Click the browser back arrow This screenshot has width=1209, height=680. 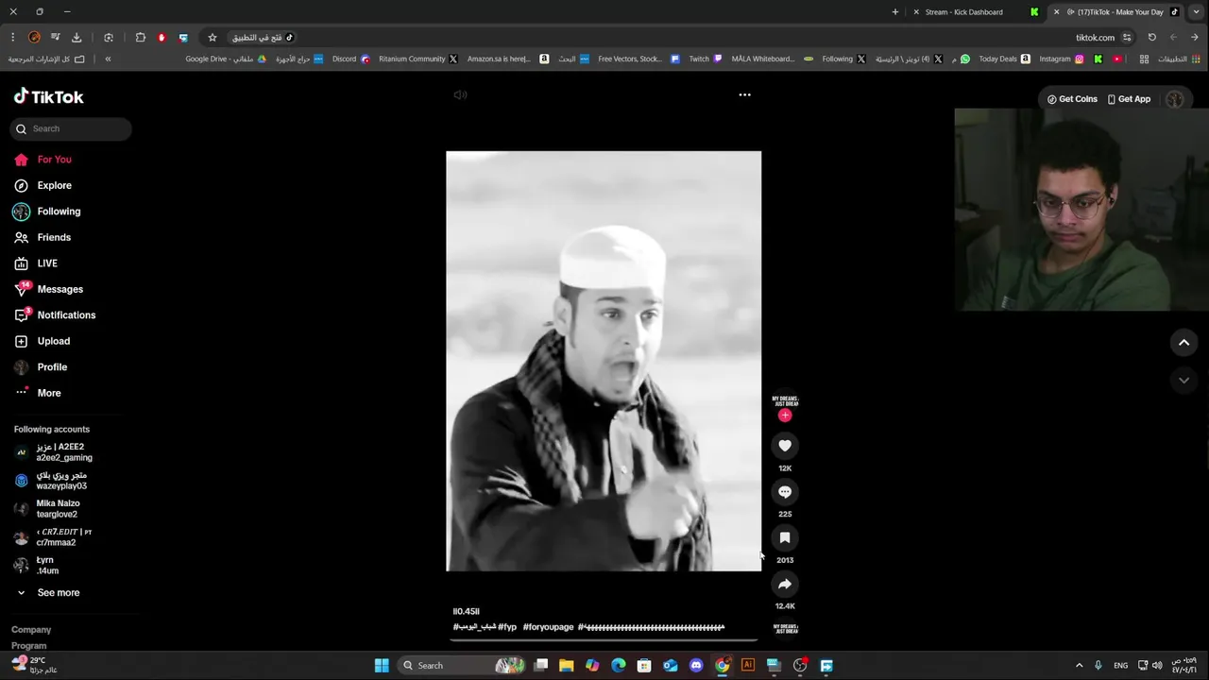tap(1195, 38)
